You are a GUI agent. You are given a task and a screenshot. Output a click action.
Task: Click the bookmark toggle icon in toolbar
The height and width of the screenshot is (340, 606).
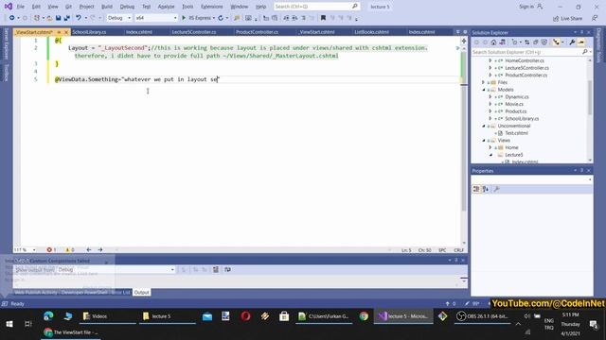pyautogui.click(x=323, y=18)
